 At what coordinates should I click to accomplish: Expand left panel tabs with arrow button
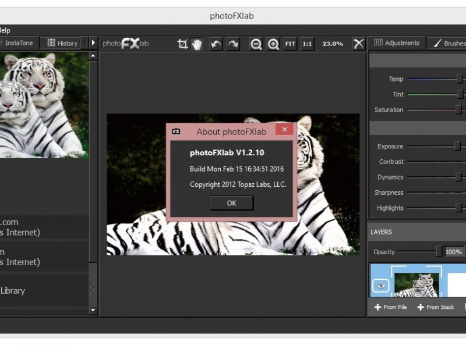click(93, 43)
